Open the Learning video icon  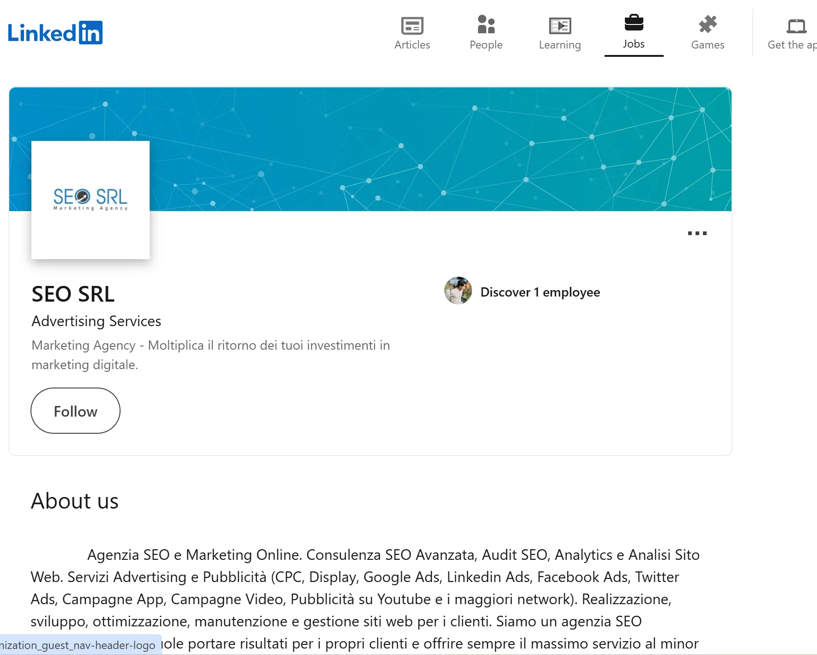pos(560,26)
